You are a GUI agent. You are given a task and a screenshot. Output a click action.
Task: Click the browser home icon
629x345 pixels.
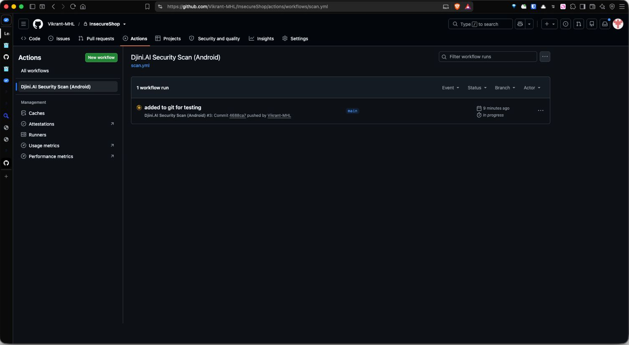83,7
